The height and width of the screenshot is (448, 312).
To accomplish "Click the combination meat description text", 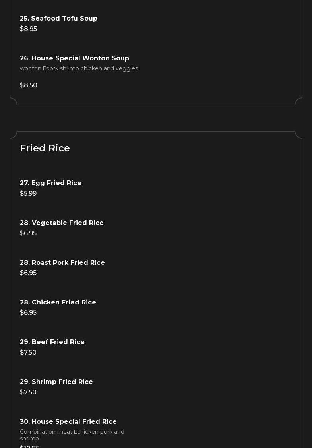I will (72, 435).
